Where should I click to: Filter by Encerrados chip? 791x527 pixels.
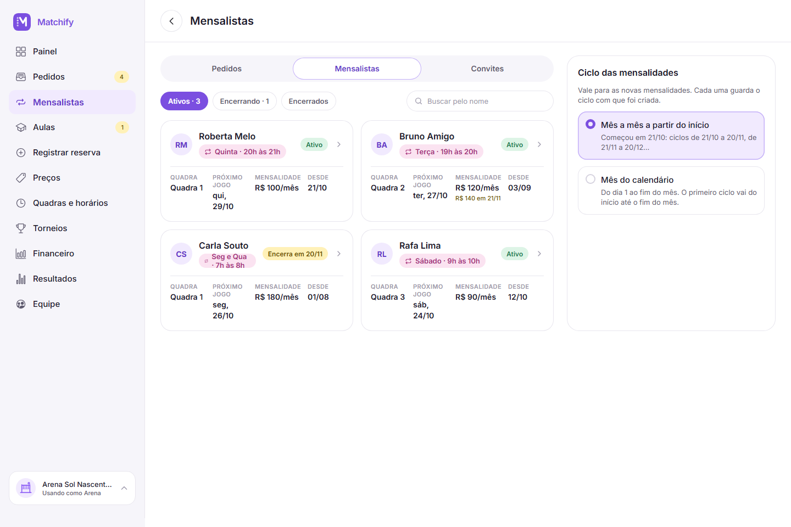tap(308, 101)
